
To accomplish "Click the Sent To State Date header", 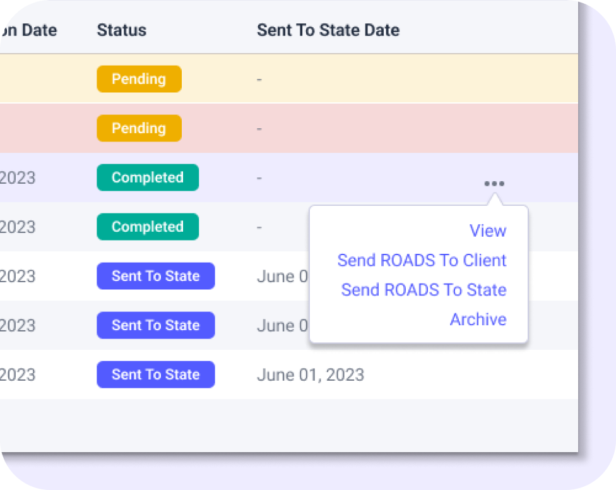I will point(328,30).
